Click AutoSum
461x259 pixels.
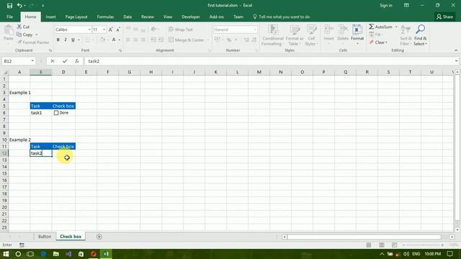tap(380, 27)
